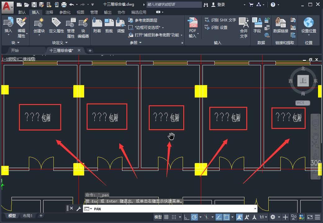323x223 pixels.
Task: Open object snap settings dropdown arrow
Action: pyautogui.click(x=233, y=217)
